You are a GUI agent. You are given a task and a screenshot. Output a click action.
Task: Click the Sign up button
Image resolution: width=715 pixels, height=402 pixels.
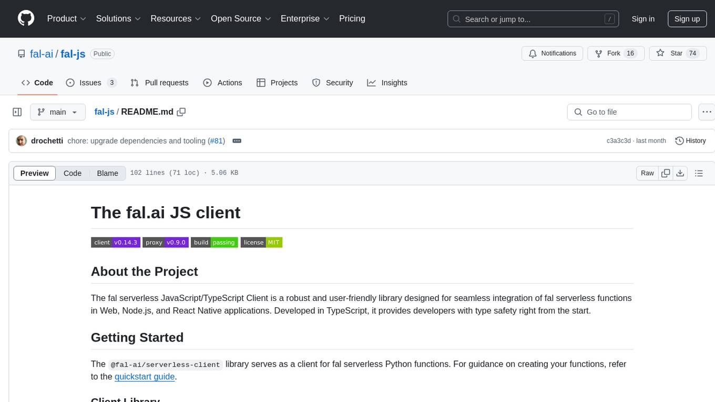(x=687, y=19)
